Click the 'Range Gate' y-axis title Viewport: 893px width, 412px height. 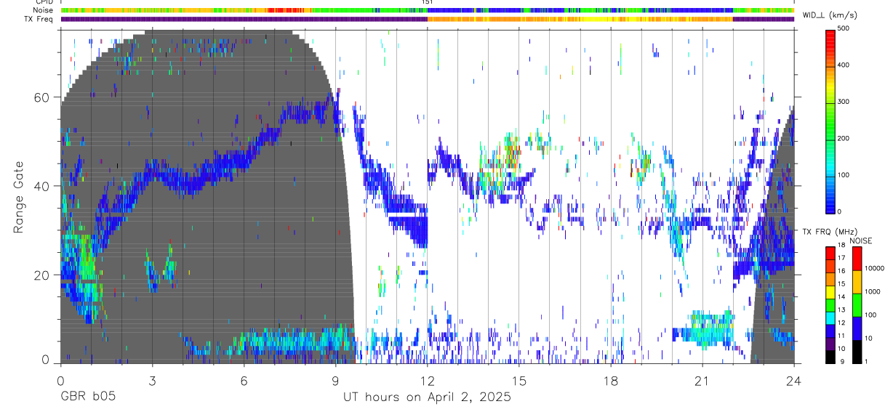click(x=20, y=195)
